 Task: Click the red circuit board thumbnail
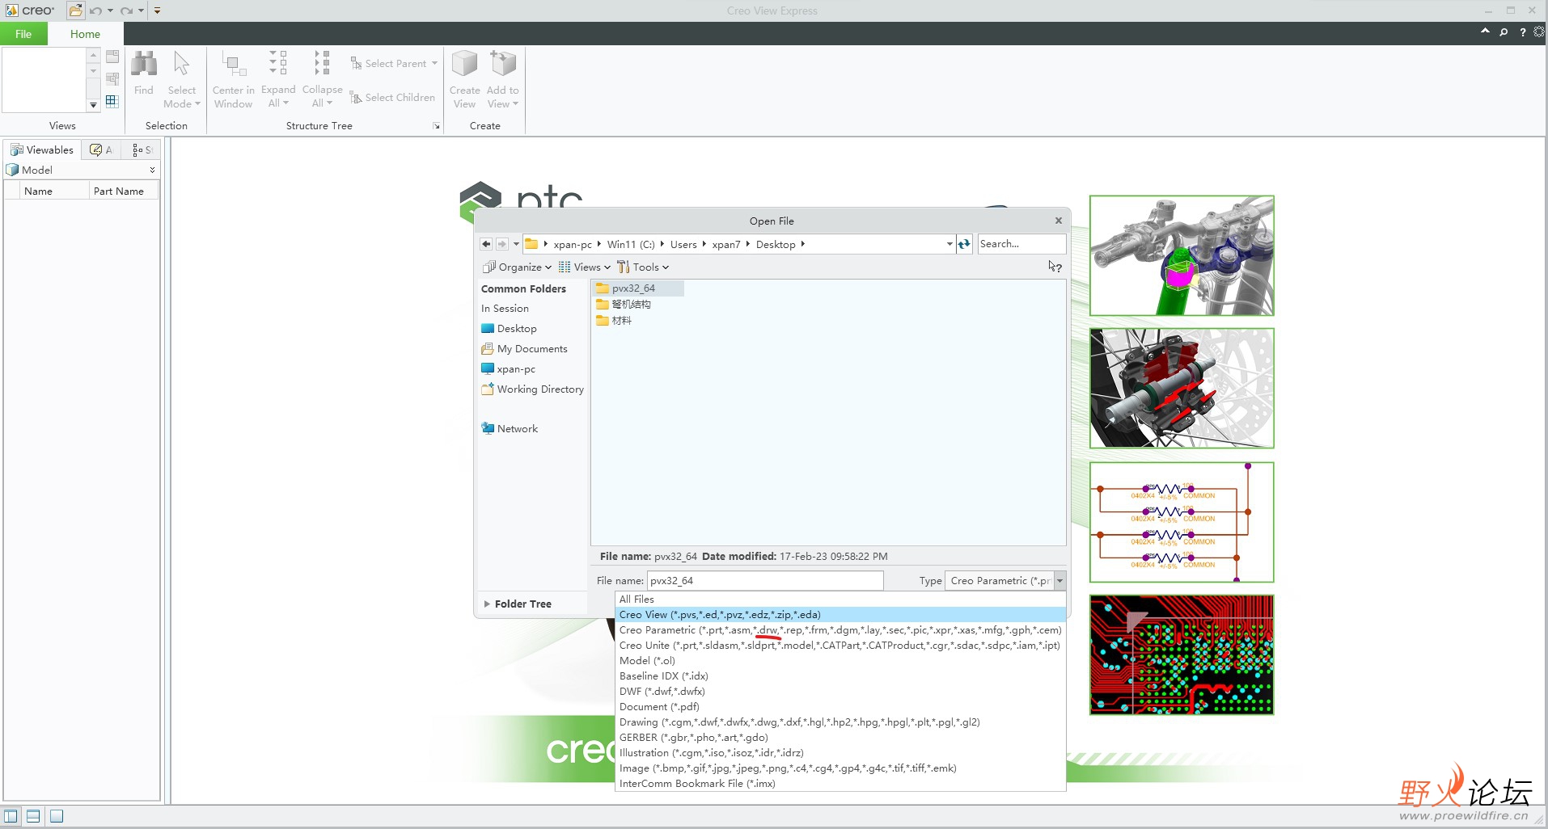[x=1182, y=655]
